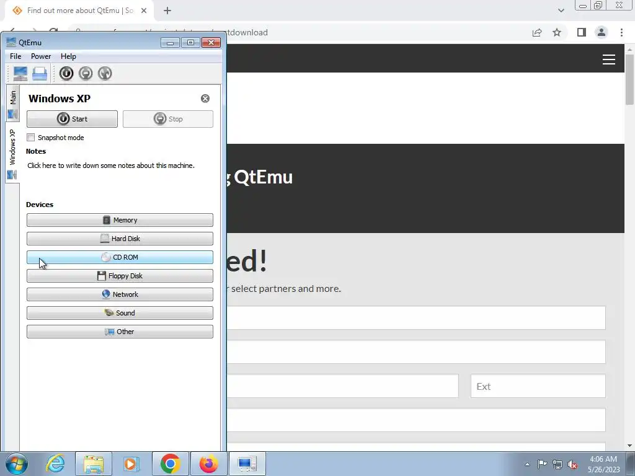This screenshot has width=635, height=476.
Task: Click the open machine toolbar icon
Action: [x=40, y=73]
